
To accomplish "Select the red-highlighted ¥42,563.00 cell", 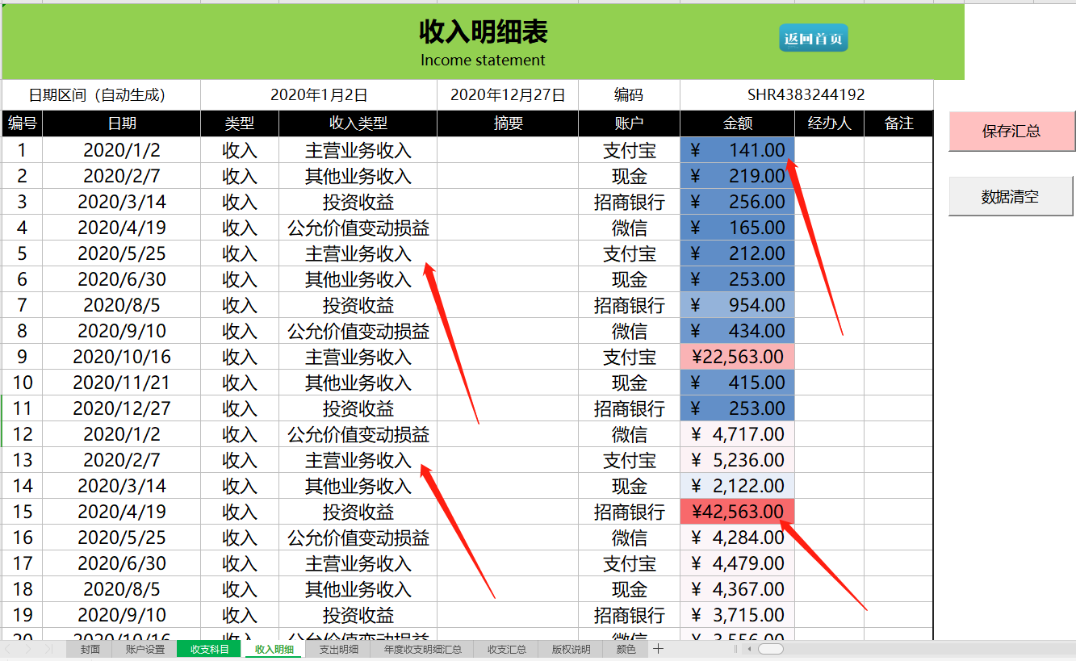I will 737,512.
